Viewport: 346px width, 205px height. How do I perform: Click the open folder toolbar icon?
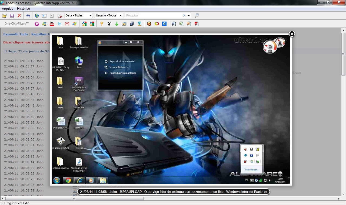4,16
